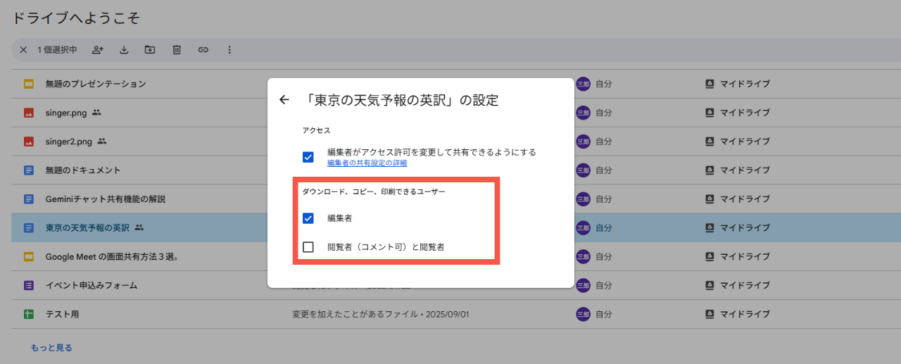Open the three-dot more actions menu
This screenshot has width=901, height=364.
229,50
